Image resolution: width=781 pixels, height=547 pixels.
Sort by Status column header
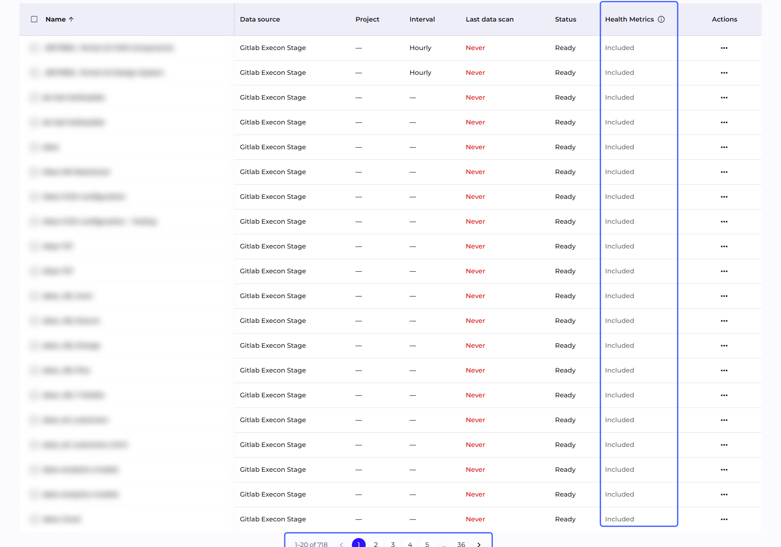tap(565, 19)
